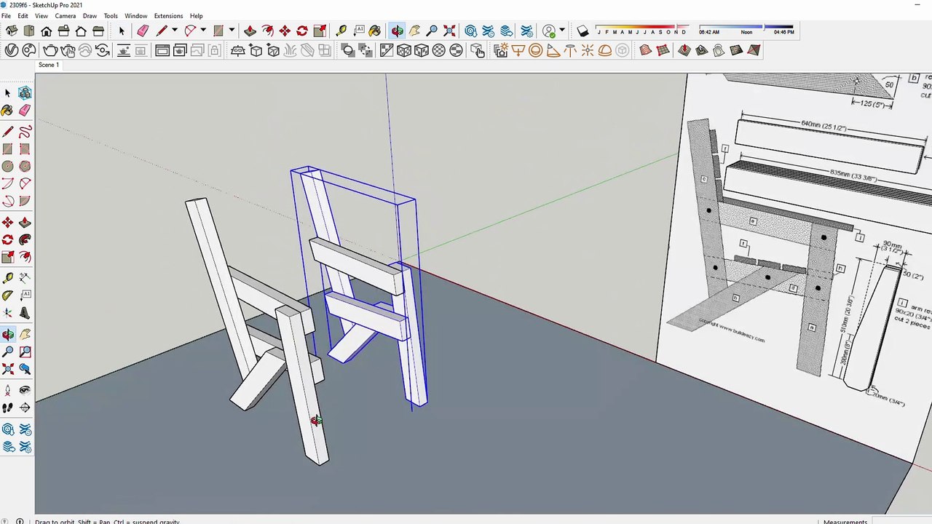Select the Walk footprints tool
This screenshot has height=524, width=932.
point(7,408)
